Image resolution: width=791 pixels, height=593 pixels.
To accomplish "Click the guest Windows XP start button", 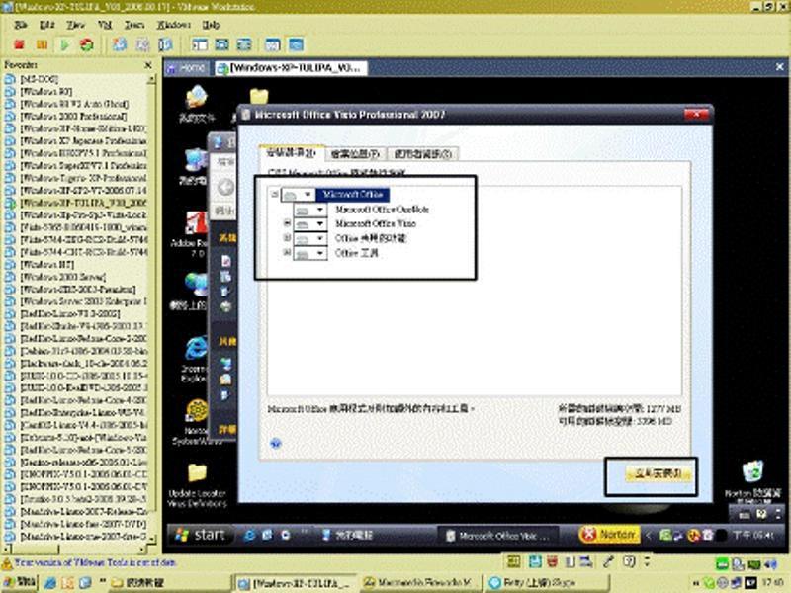I will [x=201, y=535].
